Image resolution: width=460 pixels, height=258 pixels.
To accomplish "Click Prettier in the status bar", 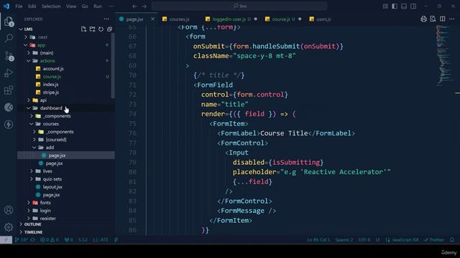I will point(434,239).
